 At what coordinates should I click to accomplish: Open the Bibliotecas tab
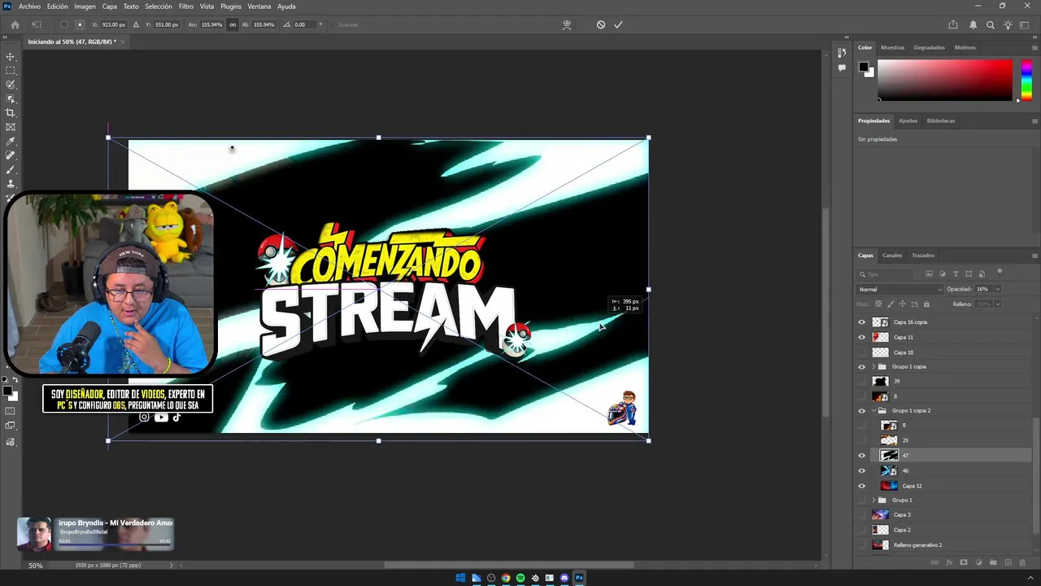click(941, 120)
